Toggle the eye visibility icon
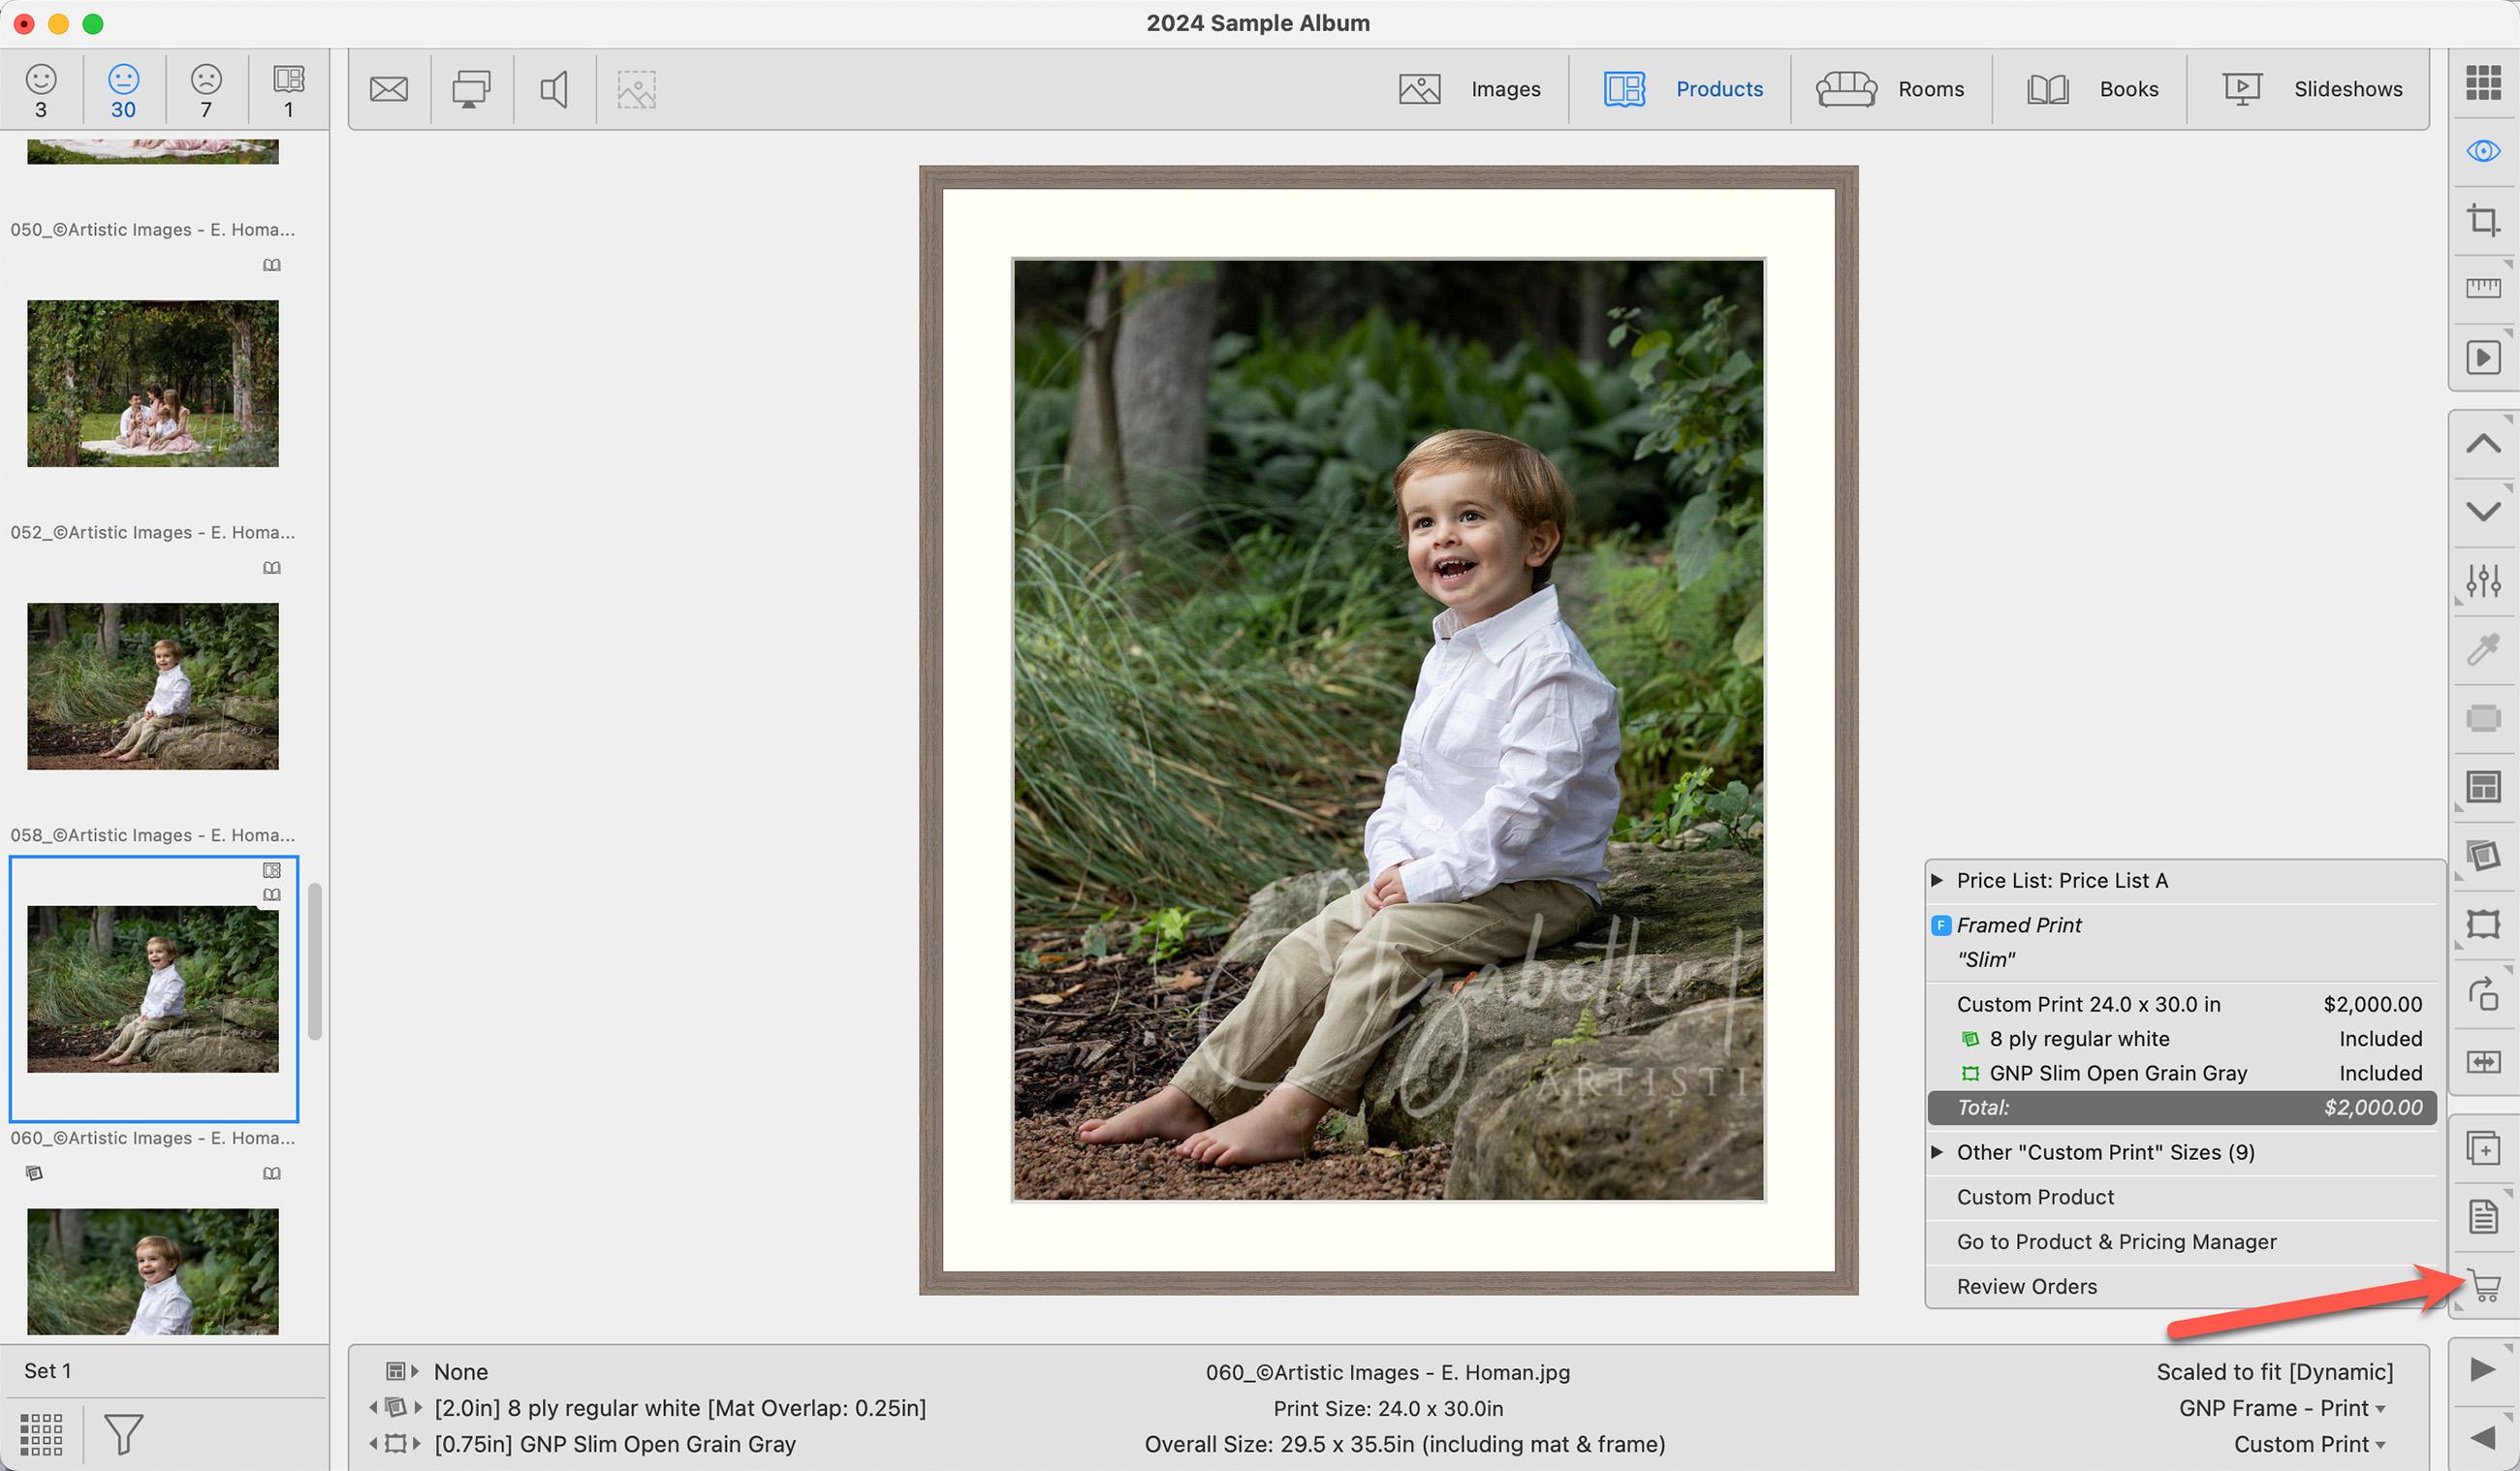 (x=2483, y=151)
